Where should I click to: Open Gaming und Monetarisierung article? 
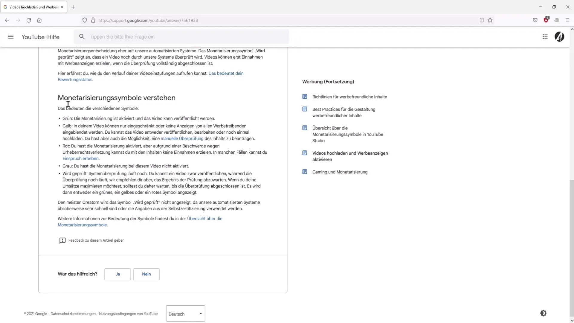coord(340,172)
